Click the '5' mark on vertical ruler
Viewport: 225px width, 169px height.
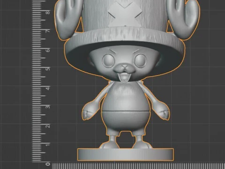pos(48,69)
